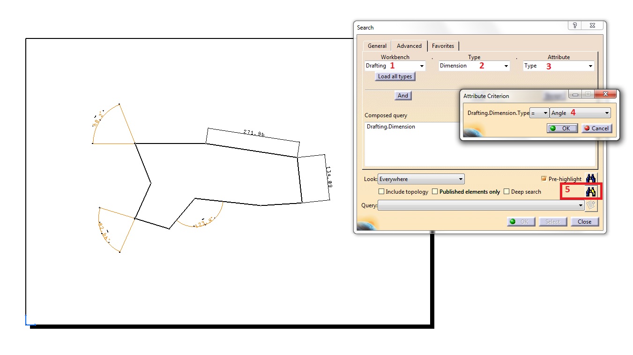Check Published elements only
This screenshot has width=633, height=355.
pyautogui.click(x=435, y=191)
